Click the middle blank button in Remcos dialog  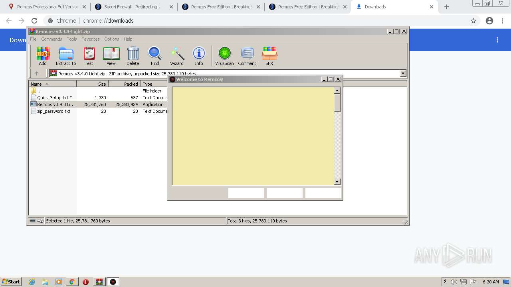click(x=285, y=193)
